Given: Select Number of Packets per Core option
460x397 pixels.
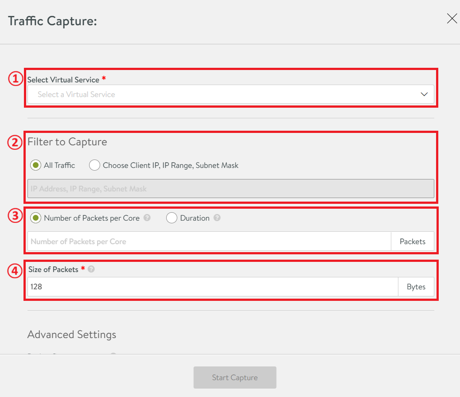Looking at the screenshot, I should click(35, 218).
